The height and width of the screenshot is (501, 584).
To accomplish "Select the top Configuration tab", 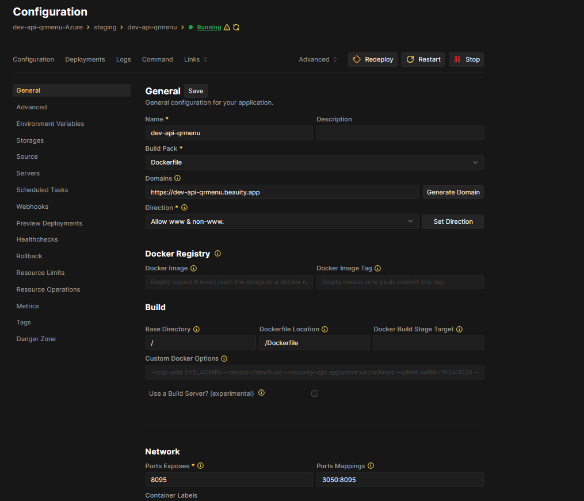I will [33, 60].
